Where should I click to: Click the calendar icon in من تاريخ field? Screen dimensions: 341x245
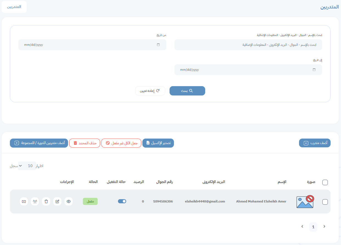[159, 44]
